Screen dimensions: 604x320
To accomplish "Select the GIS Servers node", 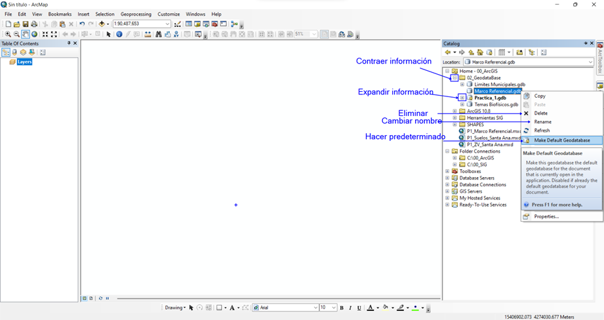I will 471,191.
